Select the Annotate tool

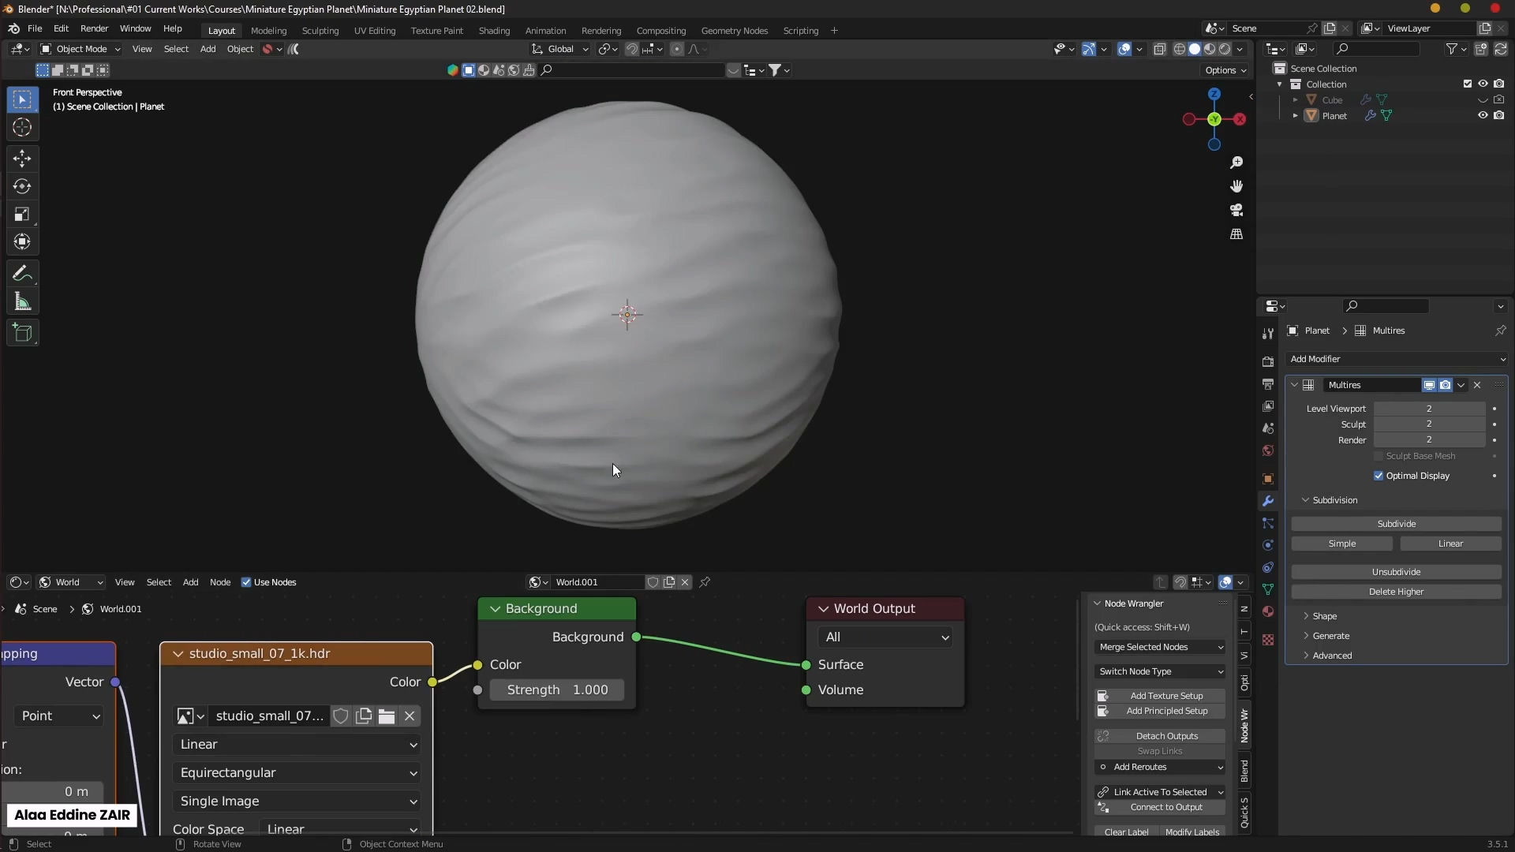[x=22, y=273]
